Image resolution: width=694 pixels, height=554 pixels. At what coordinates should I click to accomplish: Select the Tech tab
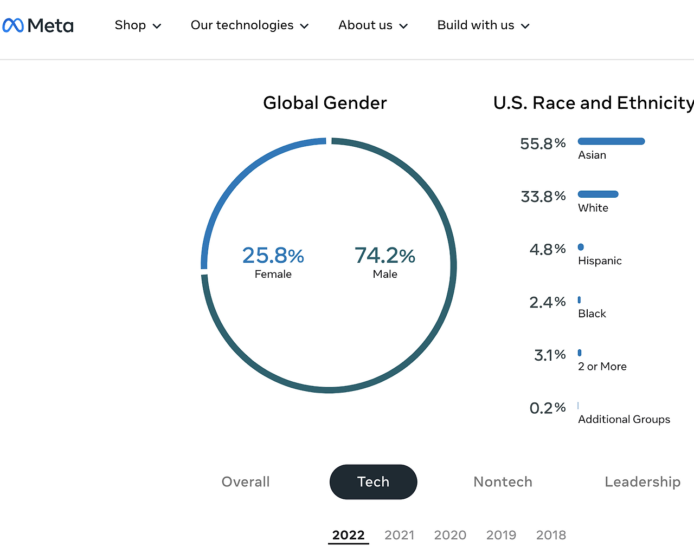click(x=373, y=482)
